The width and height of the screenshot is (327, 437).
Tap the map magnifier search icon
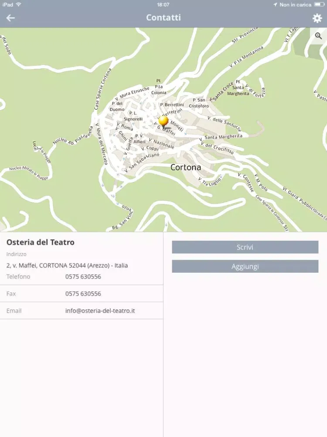(x=318, y=36)
